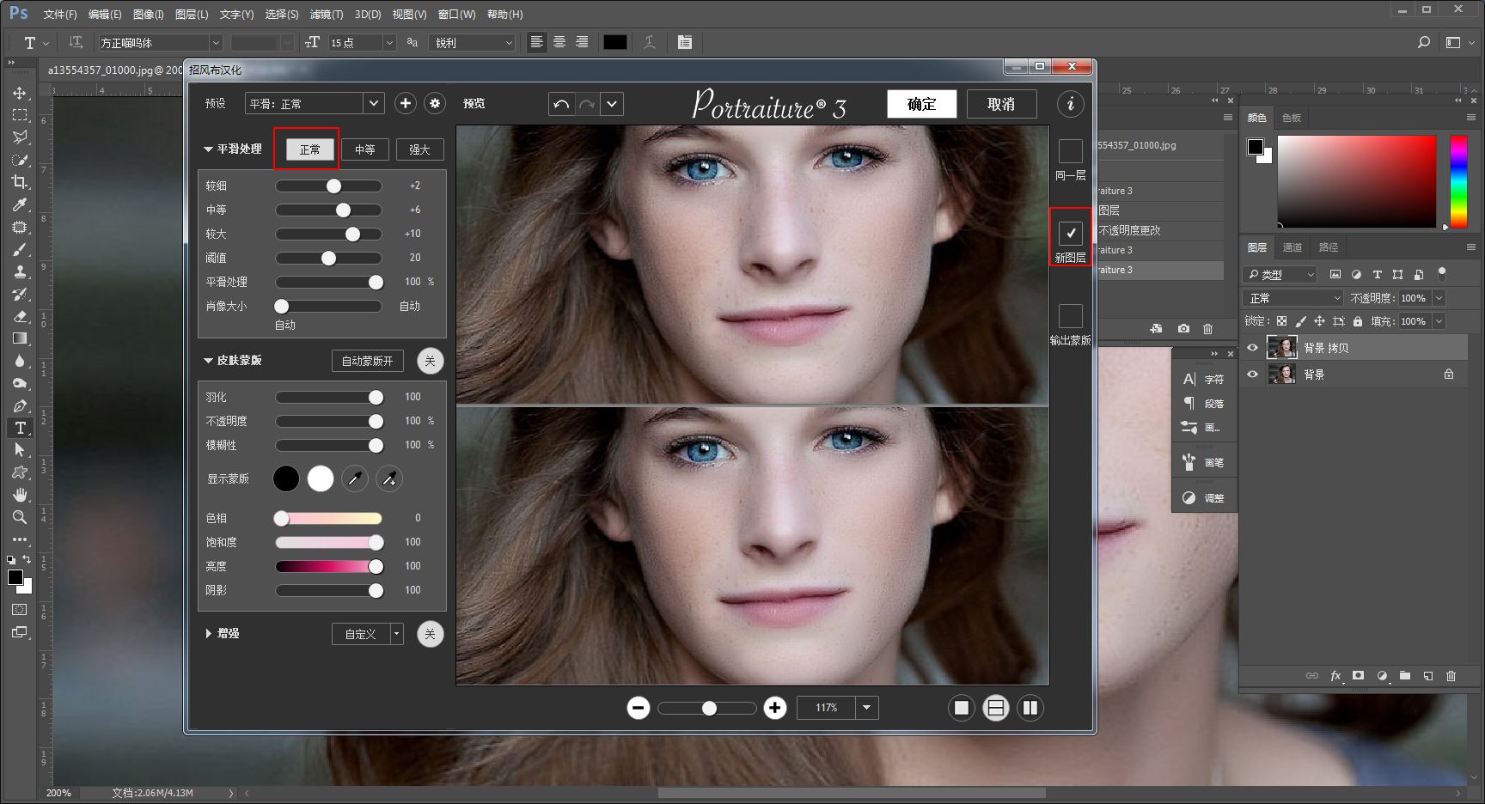The width and height of the screenshot is (1485, 804).
Task: Select 中等 smoothing preset button
Action: pos(365,149)
